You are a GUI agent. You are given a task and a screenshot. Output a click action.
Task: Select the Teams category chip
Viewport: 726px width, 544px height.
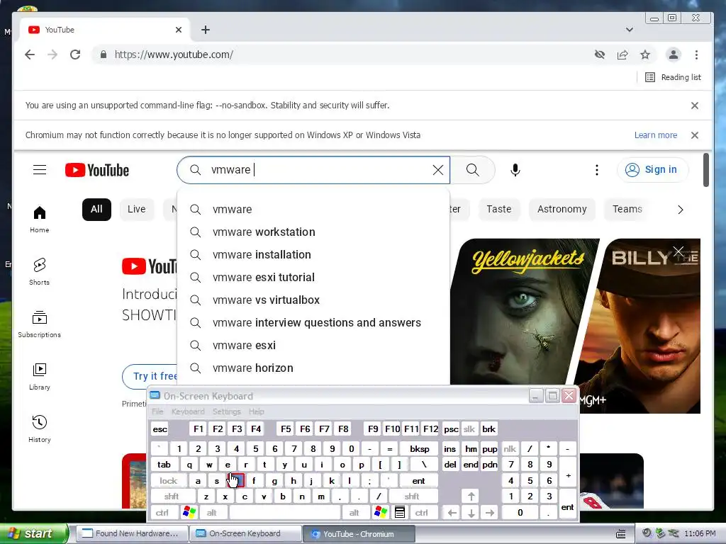(627, 209)
